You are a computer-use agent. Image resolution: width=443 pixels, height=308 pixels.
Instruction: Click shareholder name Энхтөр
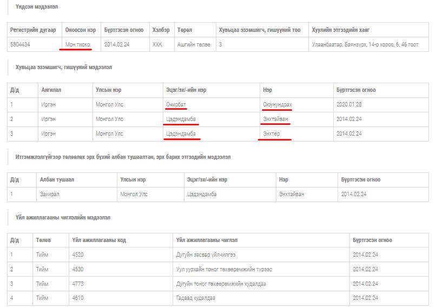point(272,133)
